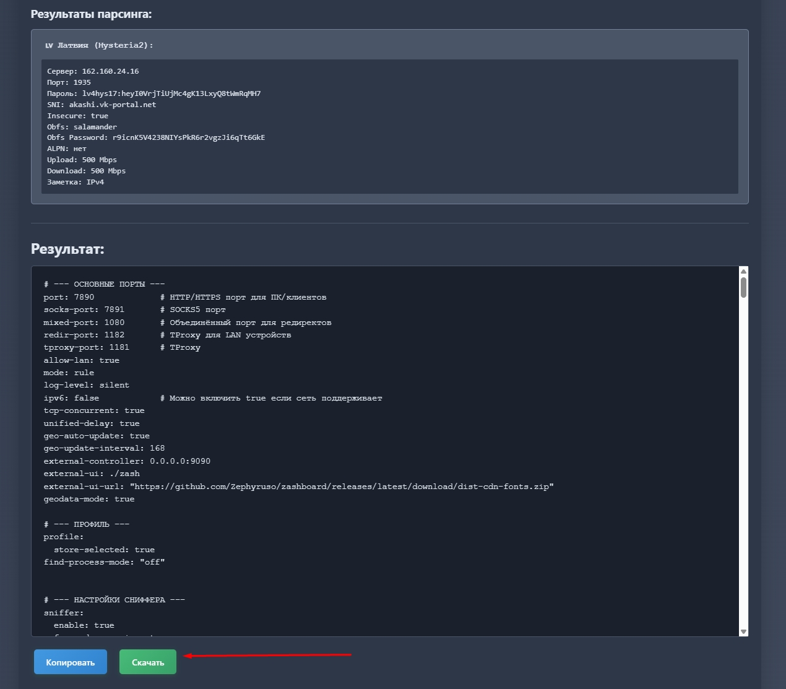
Task: Click the scrollbar up arrow in result box
Action: [x=743, y=271]
